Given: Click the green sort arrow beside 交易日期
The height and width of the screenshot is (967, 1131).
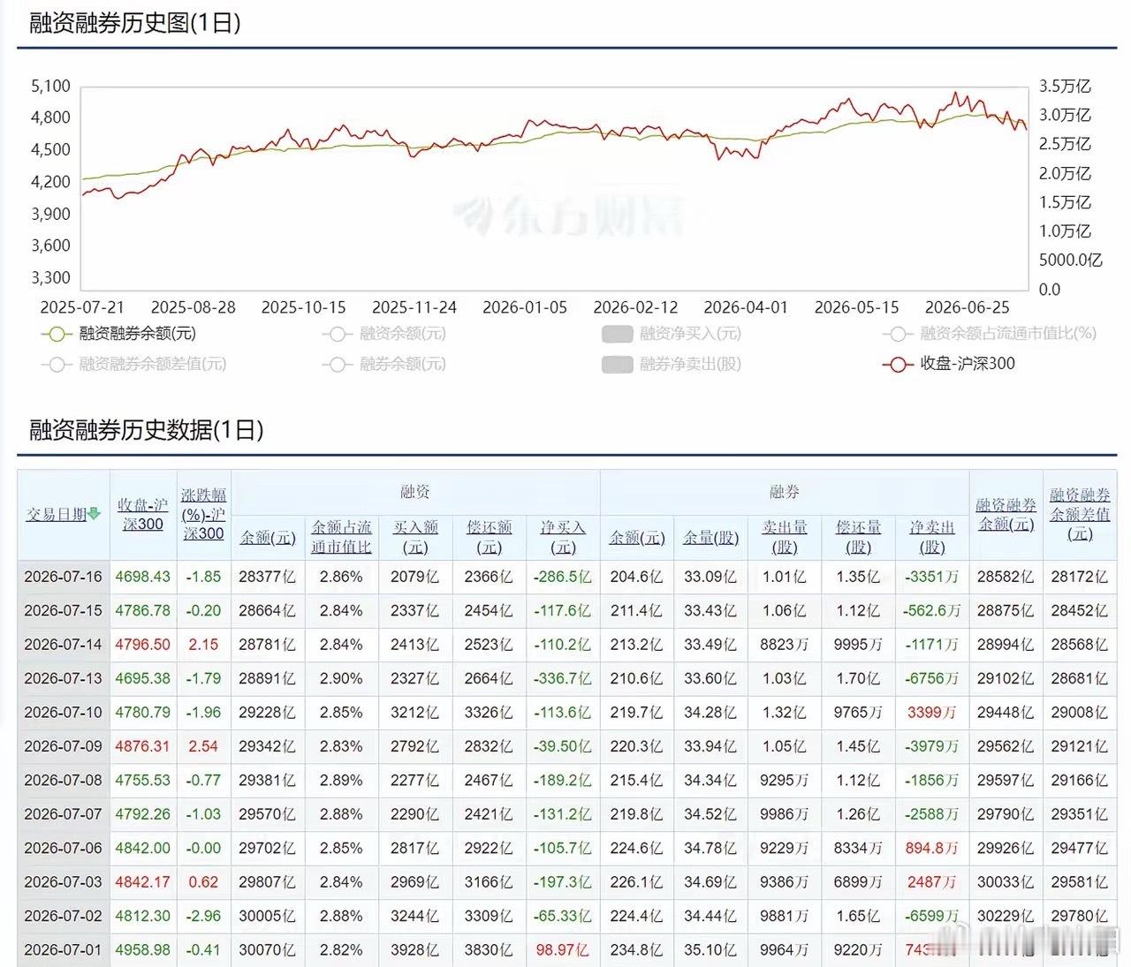Looking at the screenshot, I should [x=95, y=515].
